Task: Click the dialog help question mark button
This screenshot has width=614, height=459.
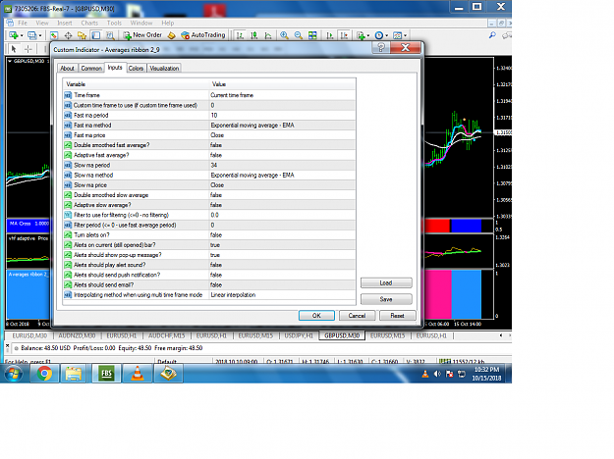Action: (x=380, y=48)
